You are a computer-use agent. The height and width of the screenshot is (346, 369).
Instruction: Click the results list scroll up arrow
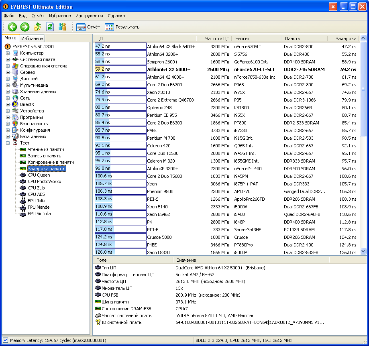pos(363,38)
